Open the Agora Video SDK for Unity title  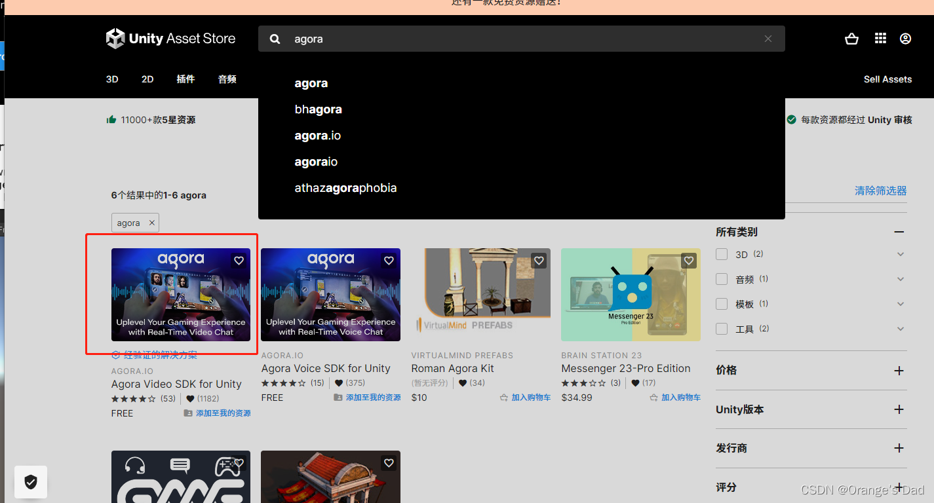176,384
